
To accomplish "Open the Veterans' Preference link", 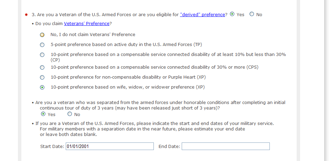I will click(87, 24).
